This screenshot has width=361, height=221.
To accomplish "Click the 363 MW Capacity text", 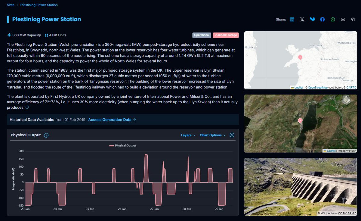I will click(26, 35).
